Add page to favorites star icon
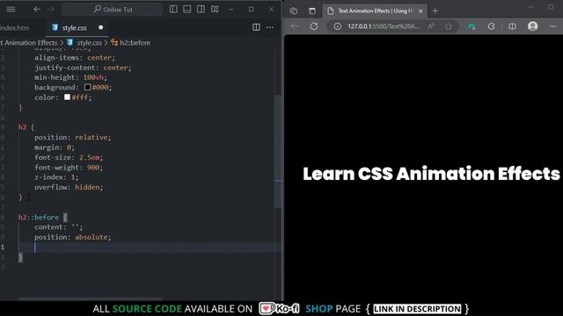The width and height of the screenshot is (563, 316). tap(449, 26)
